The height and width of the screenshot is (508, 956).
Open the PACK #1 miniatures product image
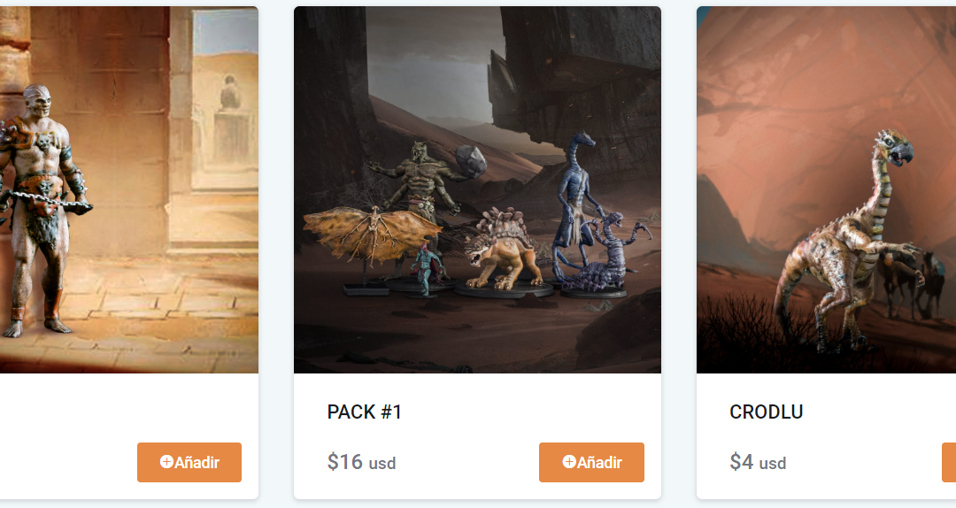tap(477, 189)
